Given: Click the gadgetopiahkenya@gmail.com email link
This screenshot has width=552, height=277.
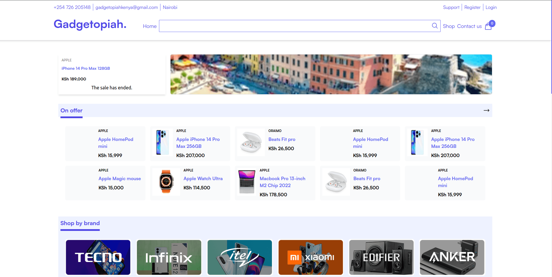Looking at the screenshot, I should 127,7.
